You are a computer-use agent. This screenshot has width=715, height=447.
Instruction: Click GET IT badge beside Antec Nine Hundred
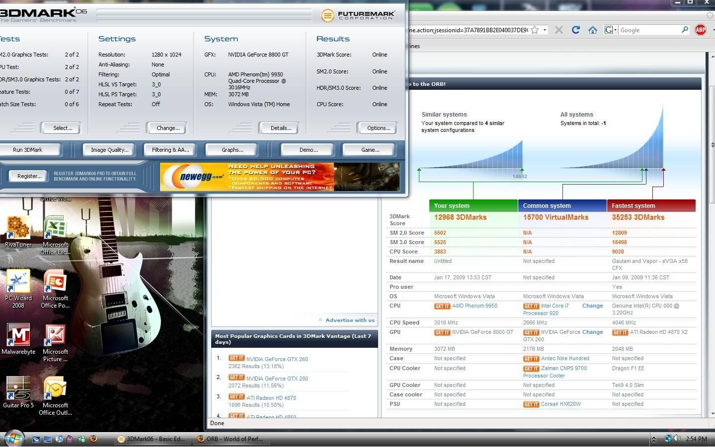click(x=531, y=359)
